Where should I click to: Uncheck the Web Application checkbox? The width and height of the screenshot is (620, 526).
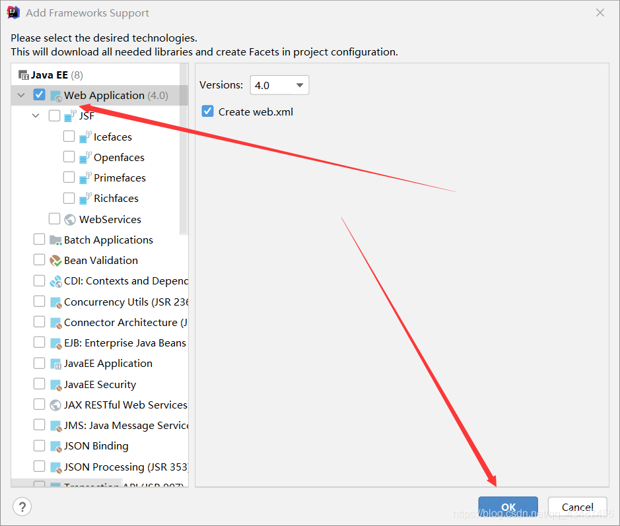click(x=39, y=95)
